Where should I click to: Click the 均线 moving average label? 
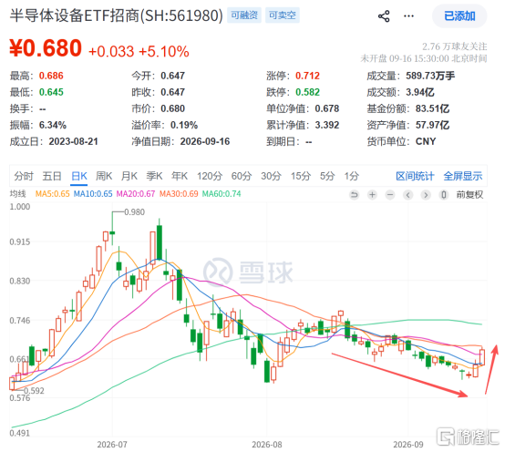(17, 194)
